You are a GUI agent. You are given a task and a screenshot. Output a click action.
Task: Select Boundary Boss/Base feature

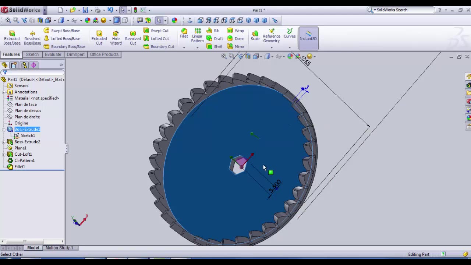click(64, 47)
